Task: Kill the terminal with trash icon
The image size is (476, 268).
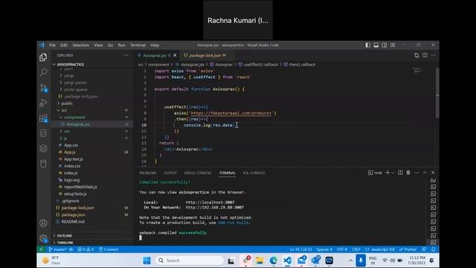Action: coord(408,173)
